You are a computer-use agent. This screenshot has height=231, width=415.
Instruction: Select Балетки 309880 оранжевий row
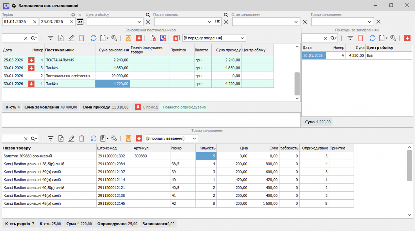point(178,156)
